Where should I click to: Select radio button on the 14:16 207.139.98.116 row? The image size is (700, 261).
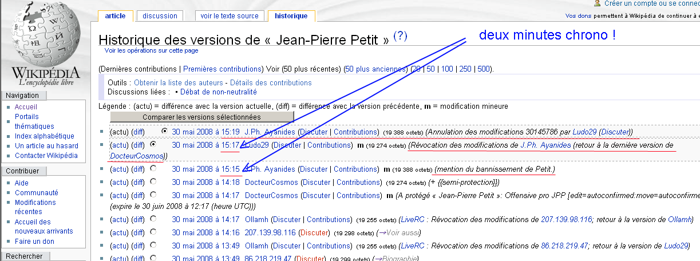click(153, 232)
